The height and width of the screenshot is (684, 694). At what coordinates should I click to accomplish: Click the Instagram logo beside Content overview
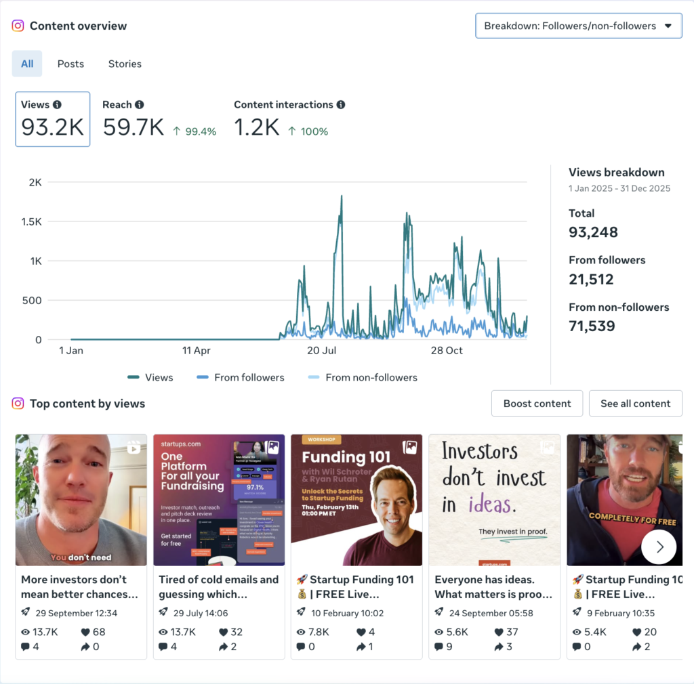click(x=16, y=26)
